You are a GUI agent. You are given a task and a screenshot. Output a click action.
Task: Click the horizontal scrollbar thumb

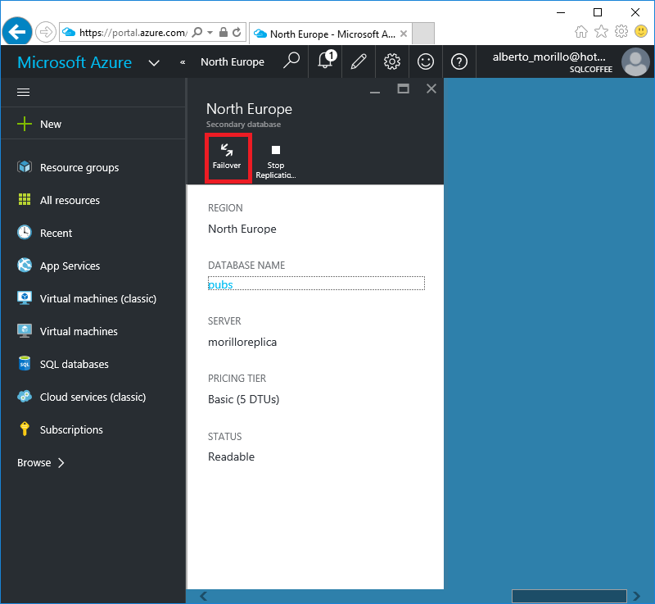point(569,596)
